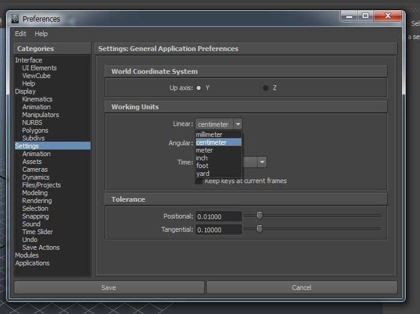Select Polygons category
Screen dimensions: 420x314
(53, 130)
